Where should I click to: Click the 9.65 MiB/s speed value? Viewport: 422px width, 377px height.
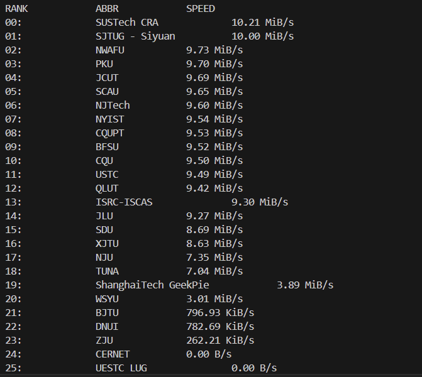click(214, 92)
